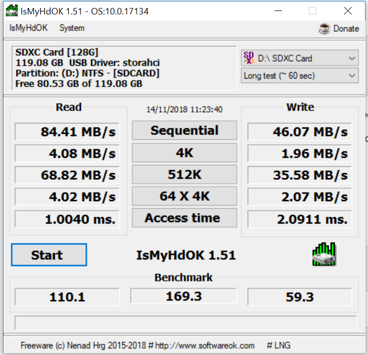Select the 46.07 MB/s sequential write value
Viewport: 368px width, 355px height.
pos(300,131)
